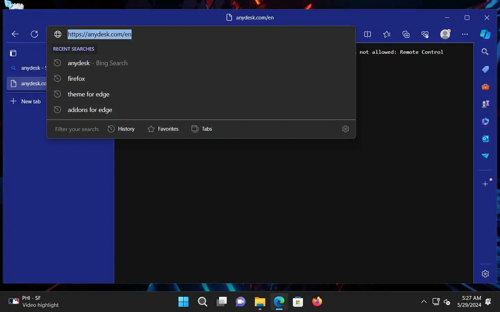Open the sidebar Microsoft 365 icon

(x=485, y=121)
